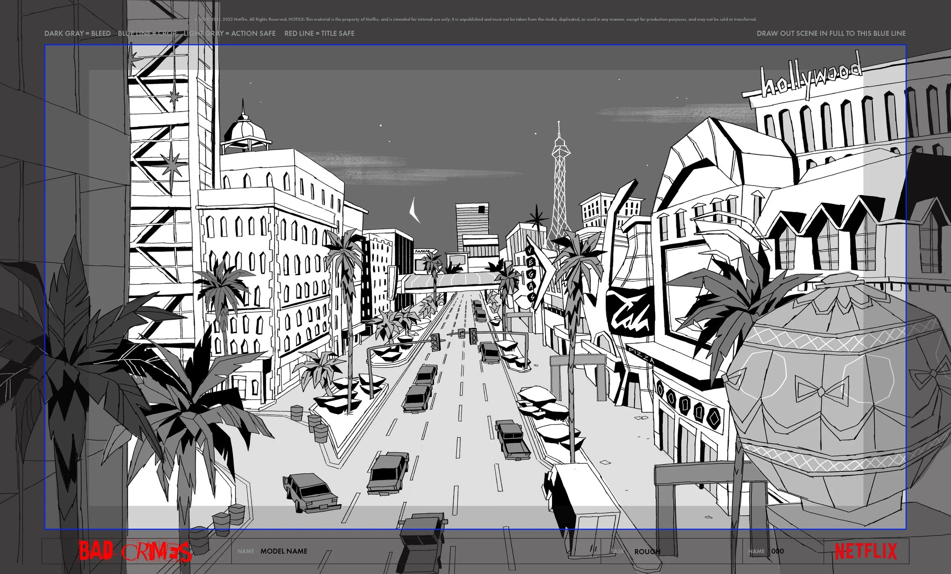Click the vertical "VEGAS" sign lettering
Image resolution: width=951 pixels, height=574 pixels.
pos(531,274)
